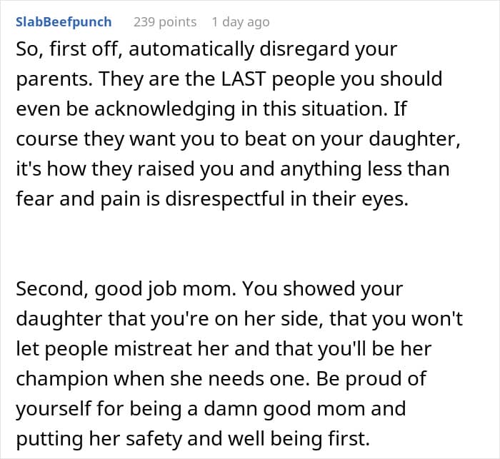The height and width of the screenshot is (459, 500).
Task: Click the capitalized word LAST
Action: tap(244, 79)
